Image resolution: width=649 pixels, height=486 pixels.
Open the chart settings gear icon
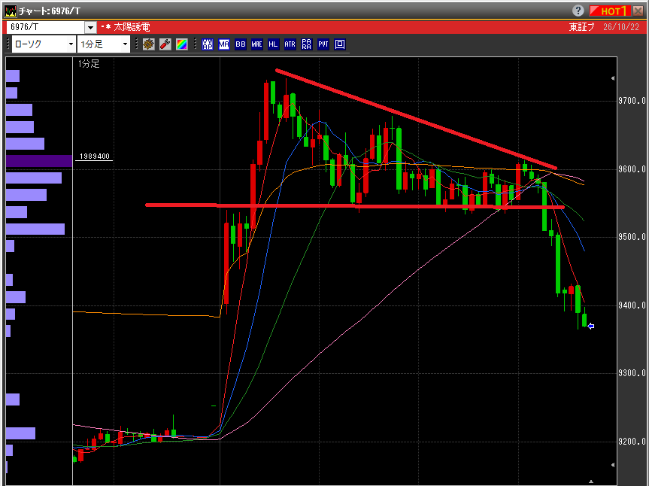(149, 44)
